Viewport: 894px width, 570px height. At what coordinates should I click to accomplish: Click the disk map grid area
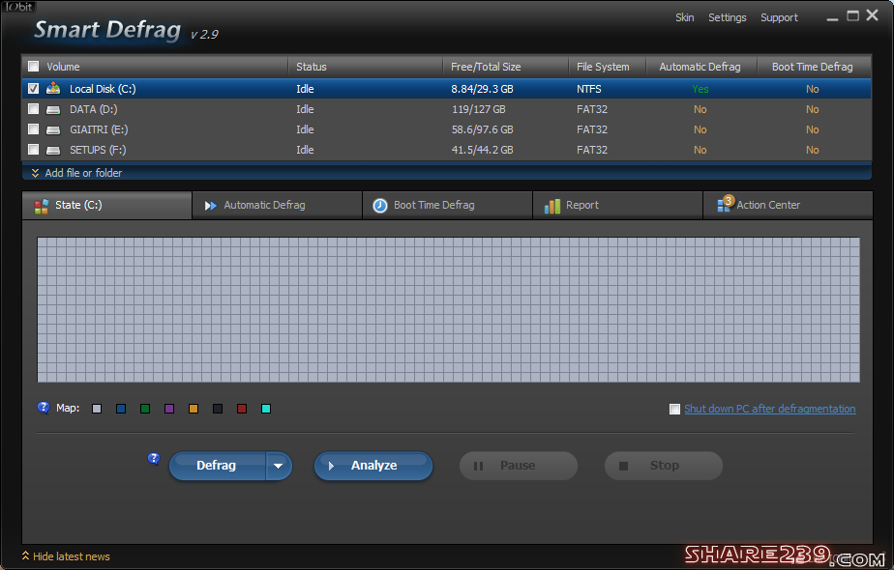448,310
